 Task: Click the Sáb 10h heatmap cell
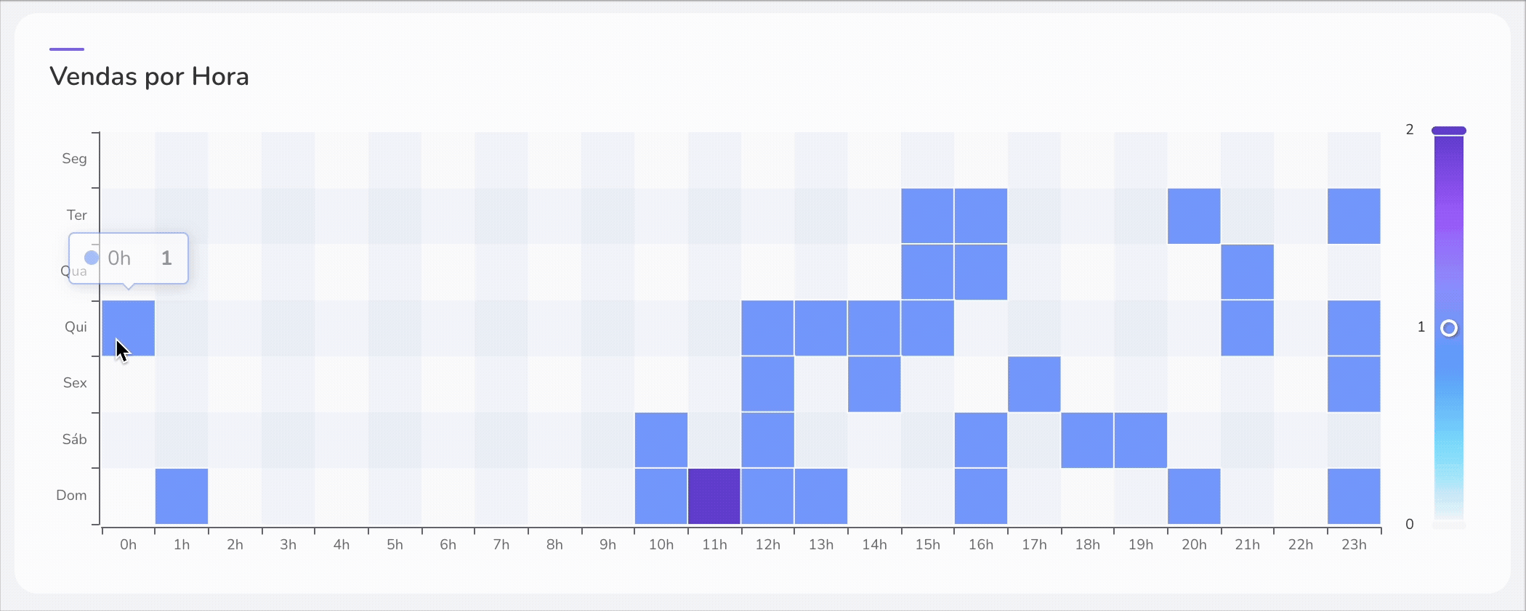click(661, 440)
